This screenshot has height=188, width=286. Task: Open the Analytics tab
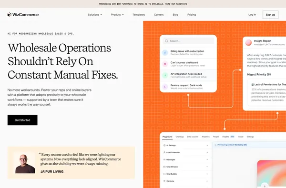(x=205, y=137)
